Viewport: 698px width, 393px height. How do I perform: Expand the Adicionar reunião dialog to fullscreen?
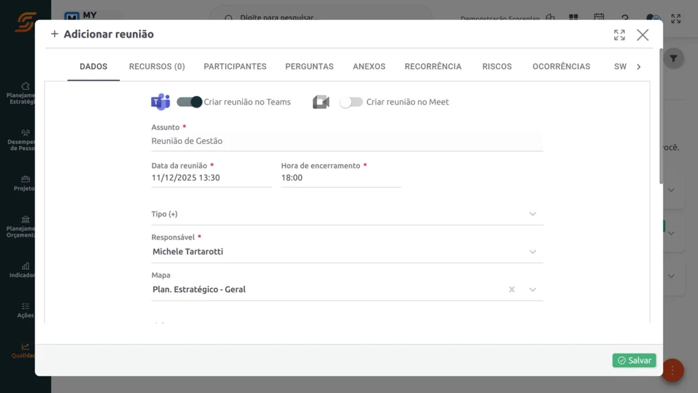pos(619,34)
